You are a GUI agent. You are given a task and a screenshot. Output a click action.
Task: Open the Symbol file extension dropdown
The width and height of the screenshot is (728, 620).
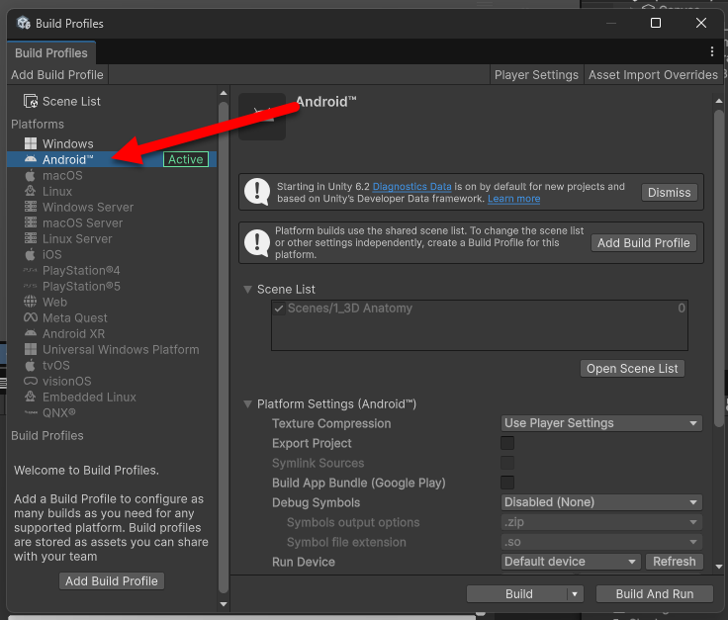601,542
